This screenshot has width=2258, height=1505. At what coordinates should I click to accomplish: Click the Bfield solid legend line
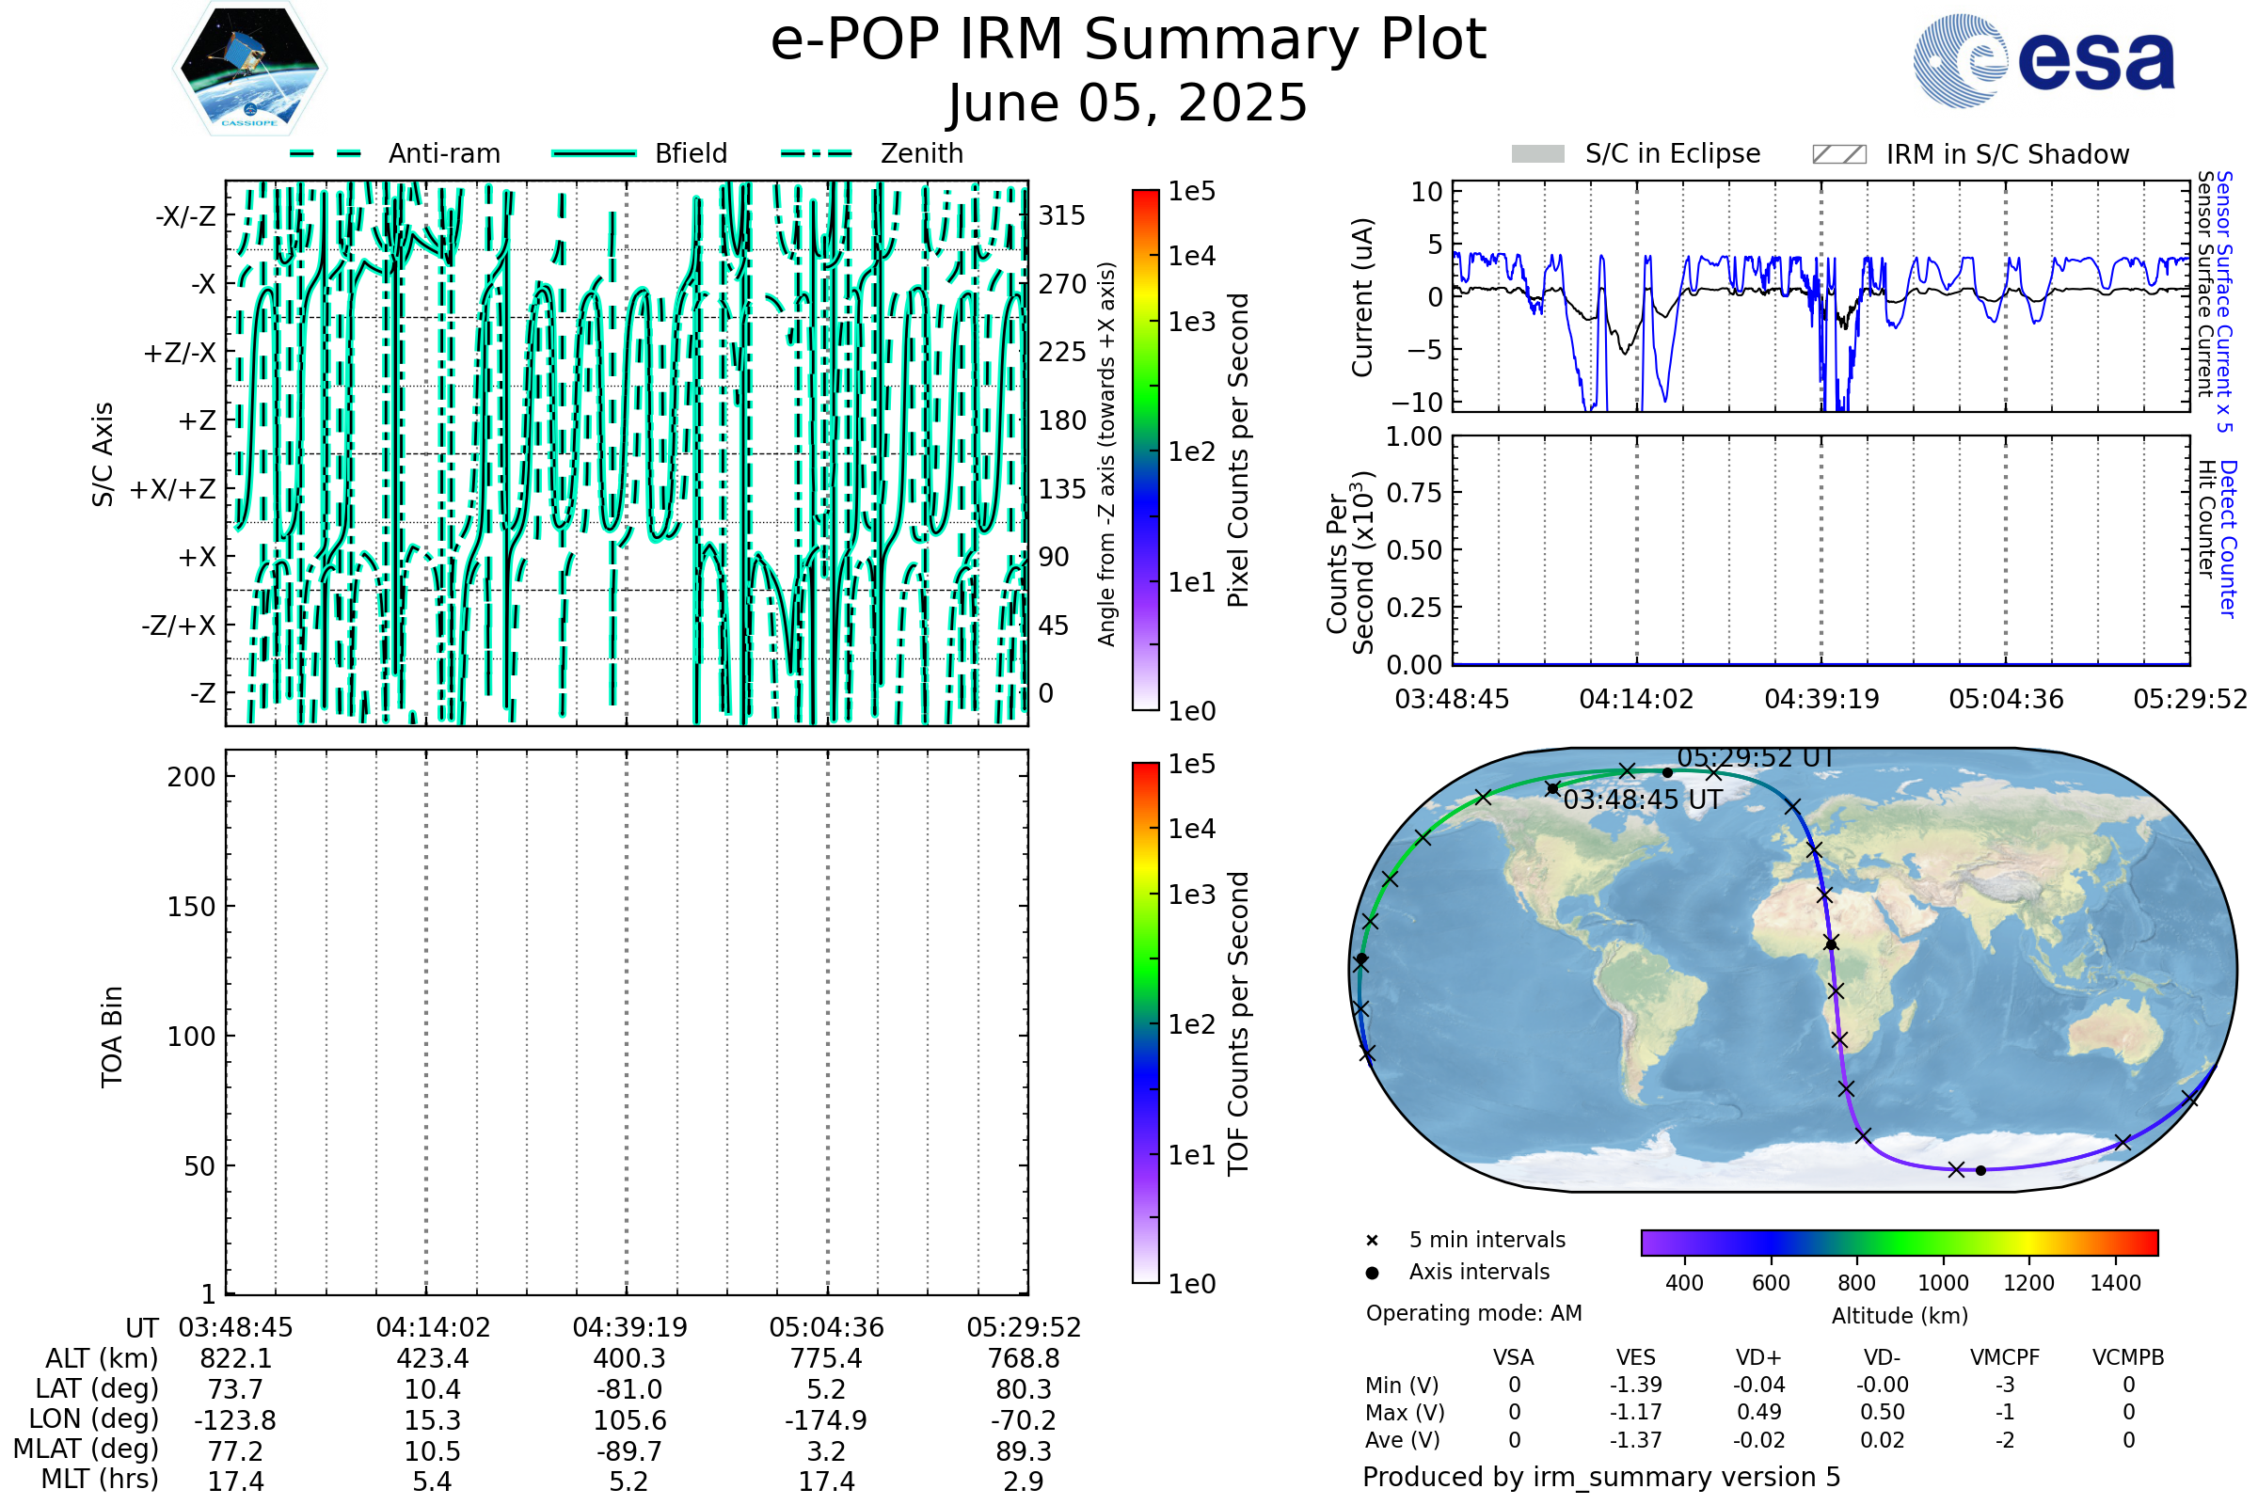pyautogui.click(x=594, y=153)
